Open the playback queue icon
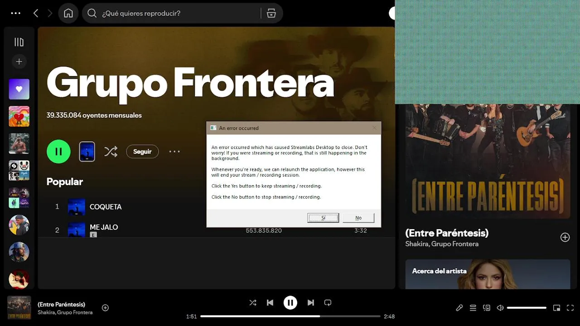 click(x=473, y=308)
